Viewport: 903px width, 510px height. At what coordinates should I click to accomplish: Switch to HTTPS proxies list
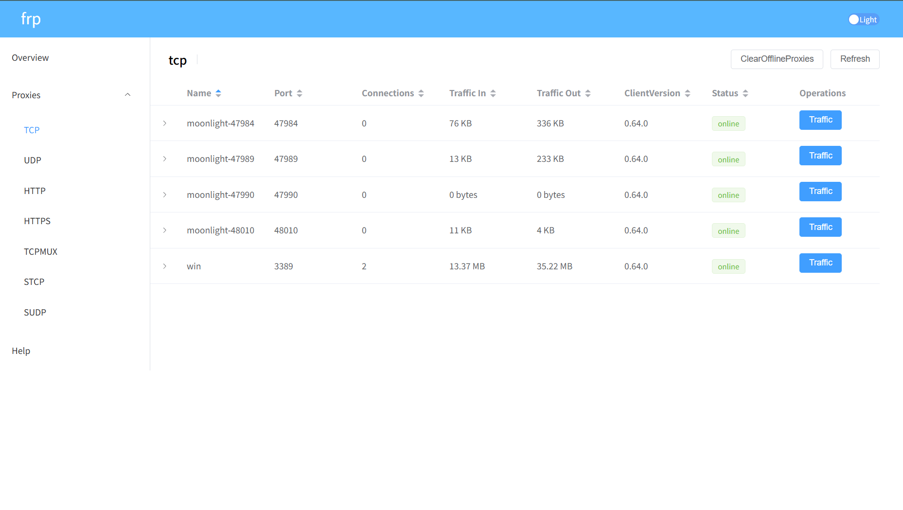pyautogui.click(x=37, y=221)
